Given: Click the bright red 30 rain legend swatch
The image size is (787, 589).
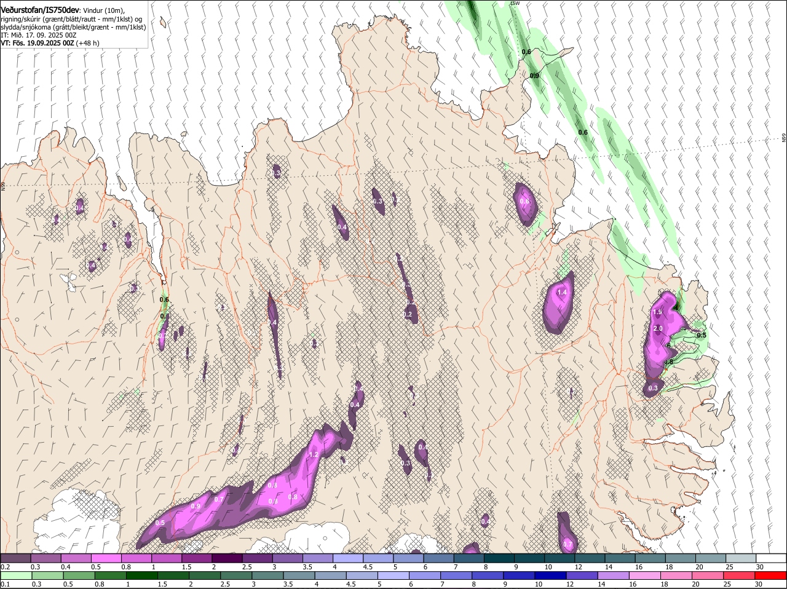Looking at the screenshot, I should [x=771, y=575].
